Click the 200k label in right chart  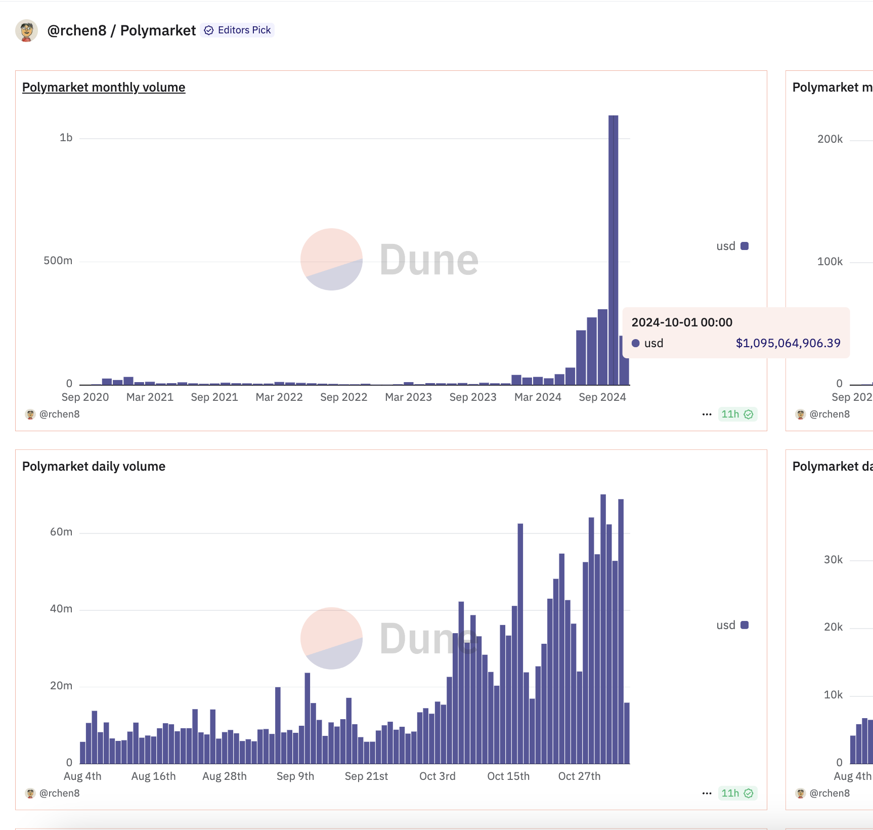pyautogui.click(x=830, y=139)
